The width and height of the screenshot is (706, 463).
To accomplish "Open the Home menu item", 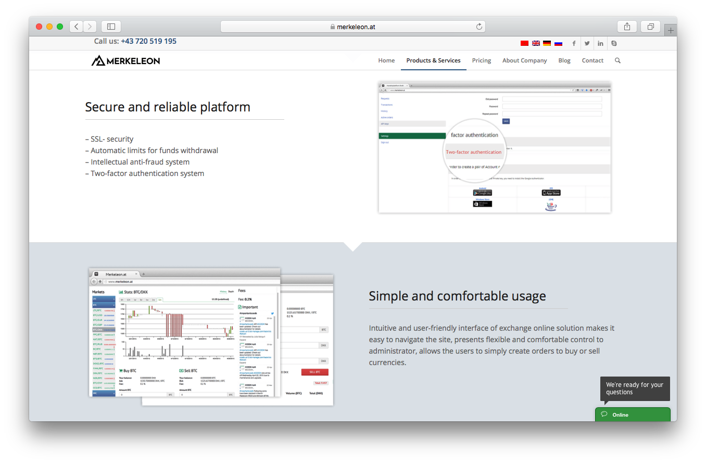I will (386, 60).
